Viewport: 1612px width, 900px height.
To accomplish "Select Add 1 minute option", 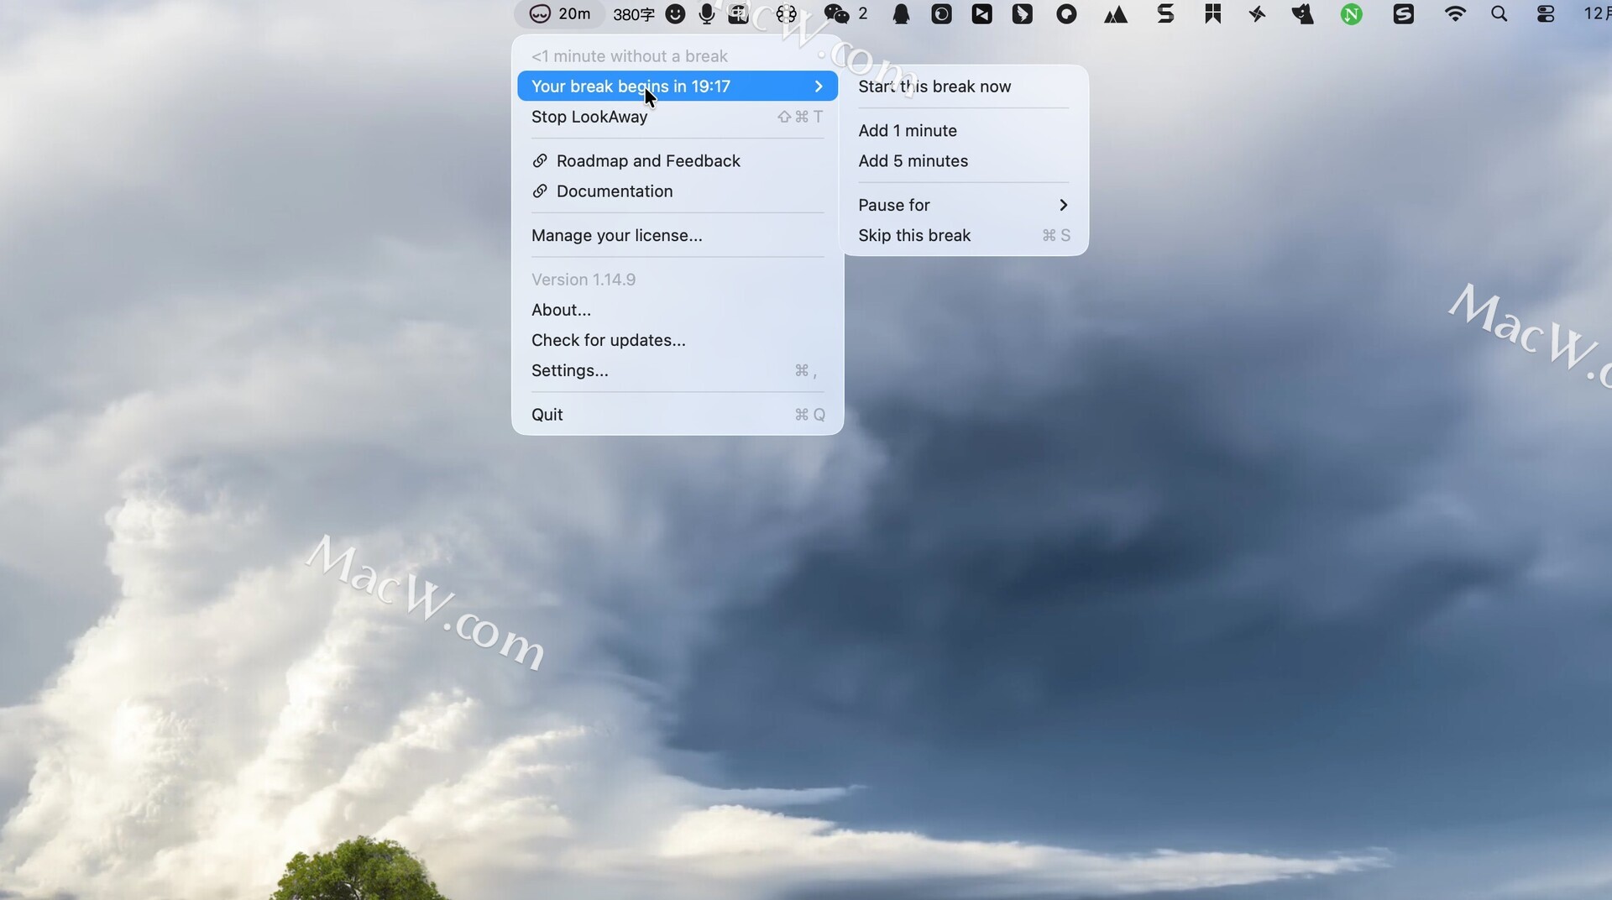I will point(908,131).
